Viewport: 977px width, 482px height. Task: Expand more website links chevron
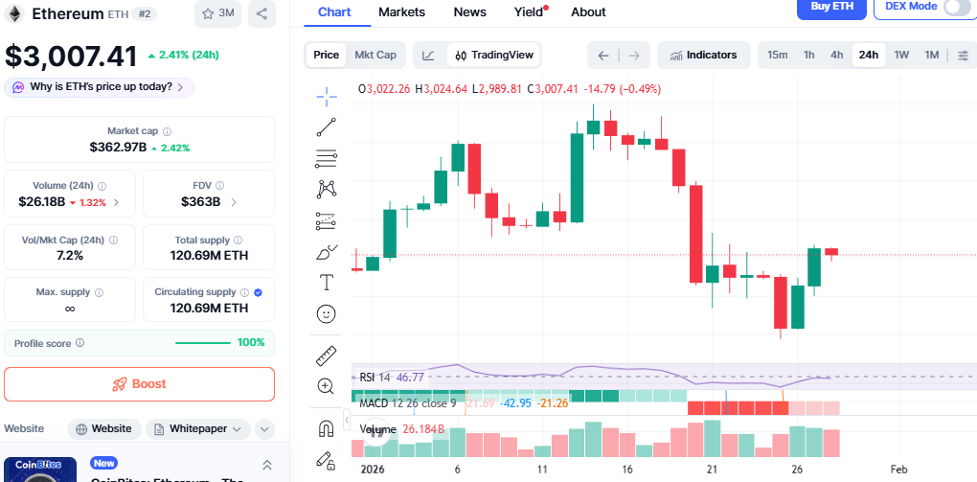coord(264,429)
